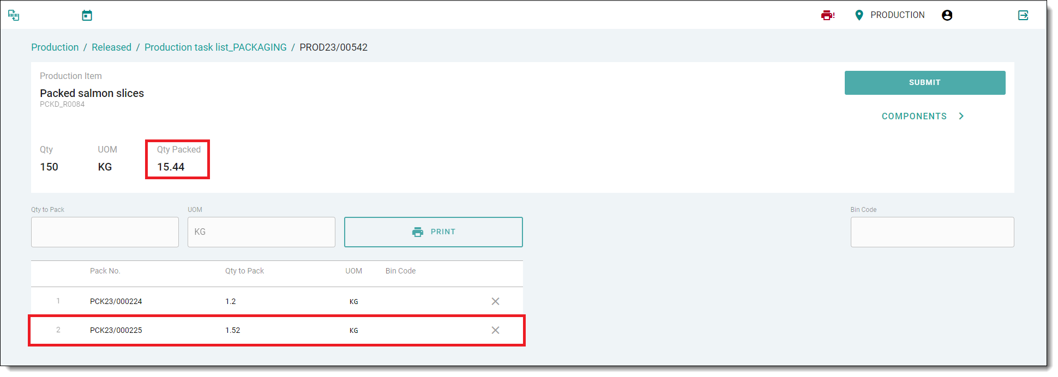Go to the Production breadcrumb link
The height and width of the screenshot is (377, 1058).
tap(55, 47)
